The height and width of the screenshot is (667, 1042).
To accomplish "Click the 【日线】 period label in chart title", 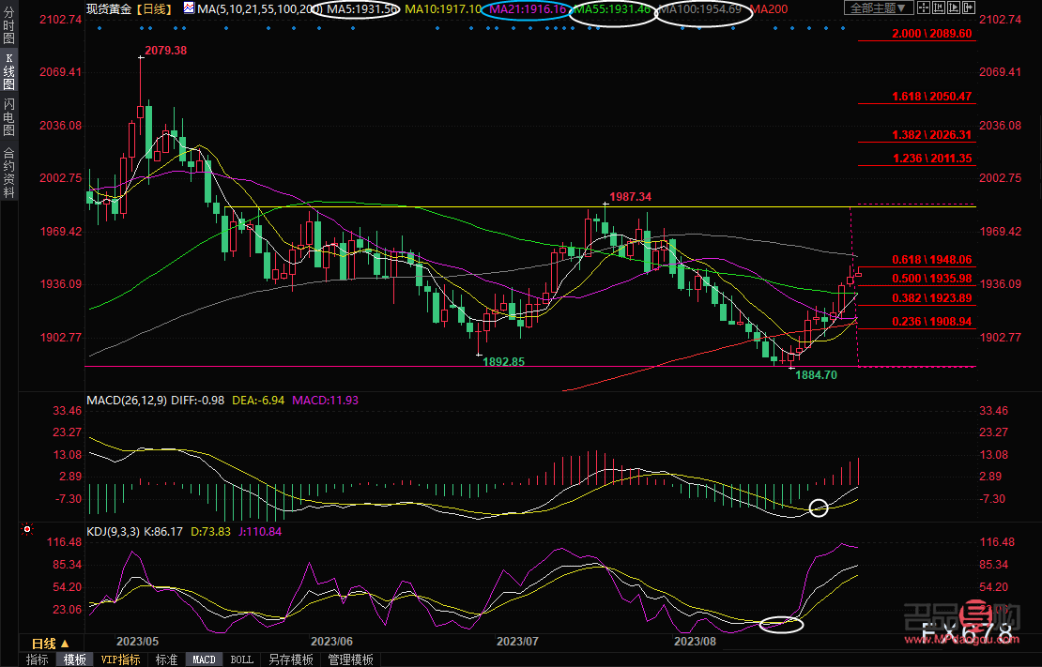I will point(152,8).
